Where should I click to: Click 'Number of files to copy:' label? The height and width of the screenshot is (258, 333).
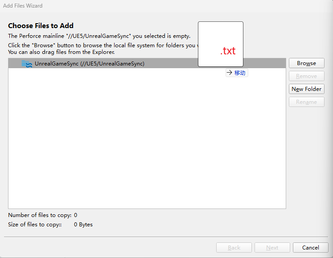coord(40,215)
